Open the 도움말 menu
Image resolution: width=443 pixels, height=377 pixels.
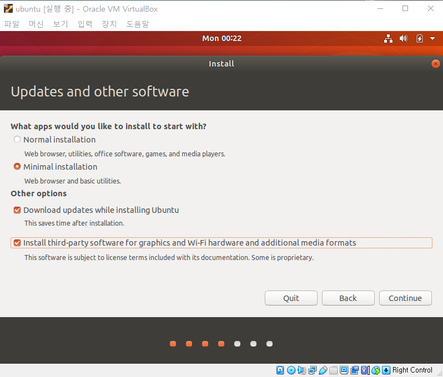click(137, 24)
